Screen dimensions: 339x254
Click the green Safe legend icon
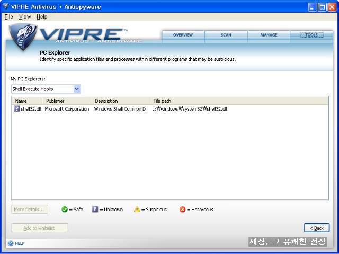pos(65,210)
